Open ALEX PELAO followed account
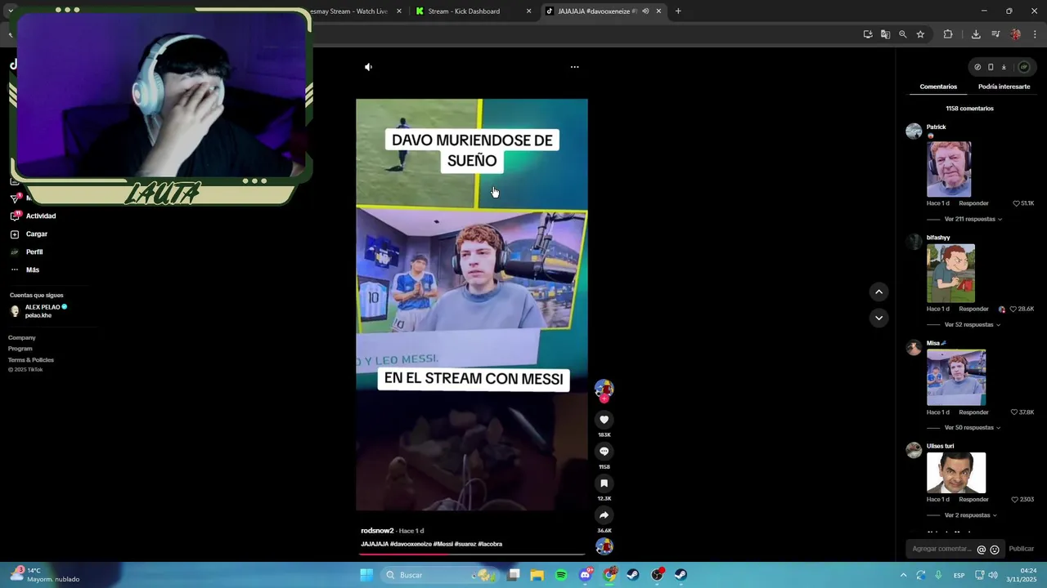 (x=38, y=311)
